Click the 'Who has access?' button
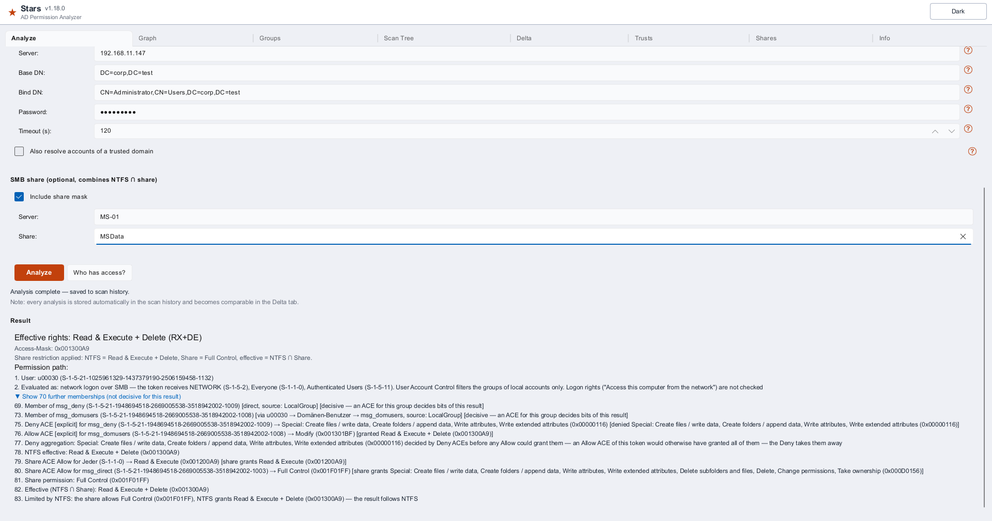The width and height of the screenshot is (992, 521). tap(99, 273)
